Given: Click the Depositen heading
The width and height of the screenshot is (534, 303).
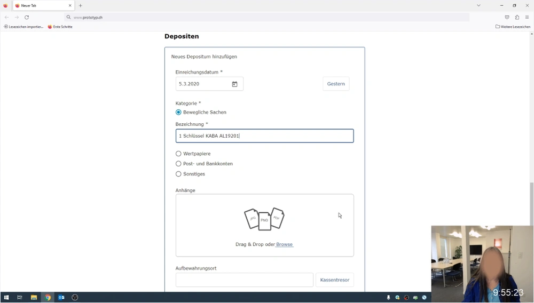Looking at the screenshot, I should point(182,36).
